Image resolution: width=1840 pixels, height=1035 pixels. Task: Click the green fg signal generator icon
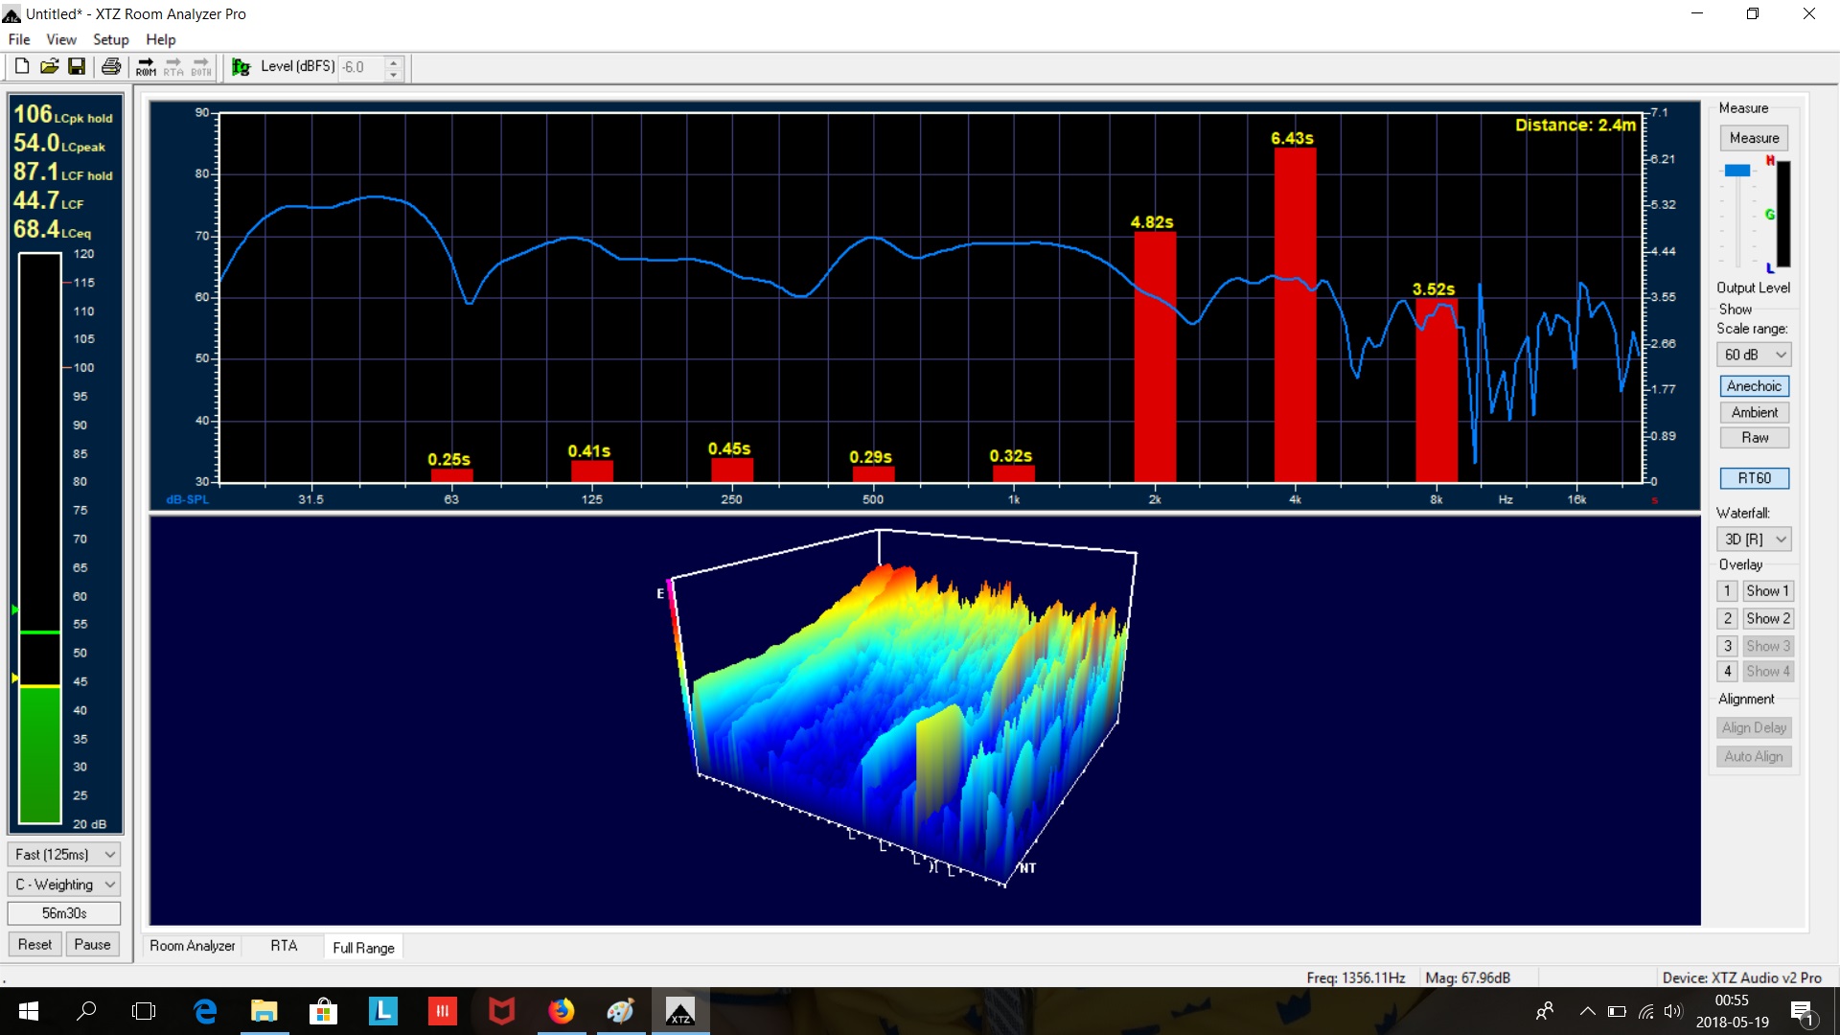pyautogui.click(x=241, y=67)
